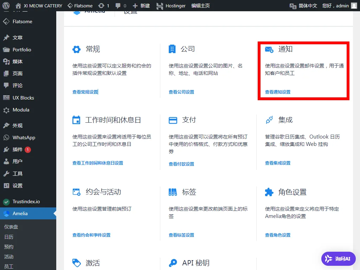Click 查看付款设置 link

[x=181, y=164]
